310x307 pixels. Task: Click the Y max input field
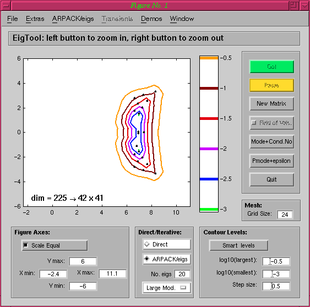(x=83, y=261)
